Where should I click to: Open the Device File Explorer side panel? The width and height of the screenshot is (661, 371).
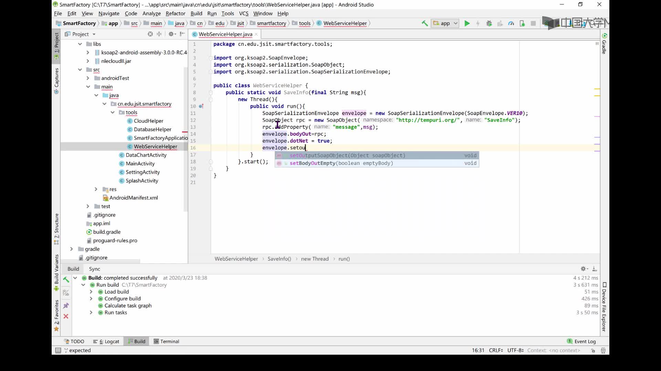tap(604, 307)
